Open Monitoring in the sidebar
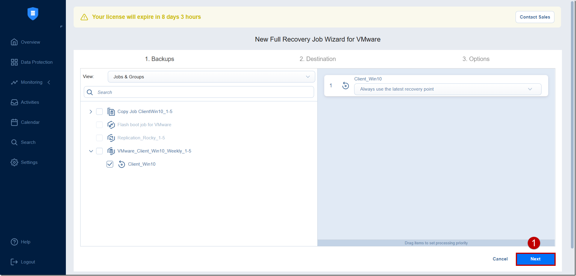This screenshot has width=576, height=276. click(32, 82)
